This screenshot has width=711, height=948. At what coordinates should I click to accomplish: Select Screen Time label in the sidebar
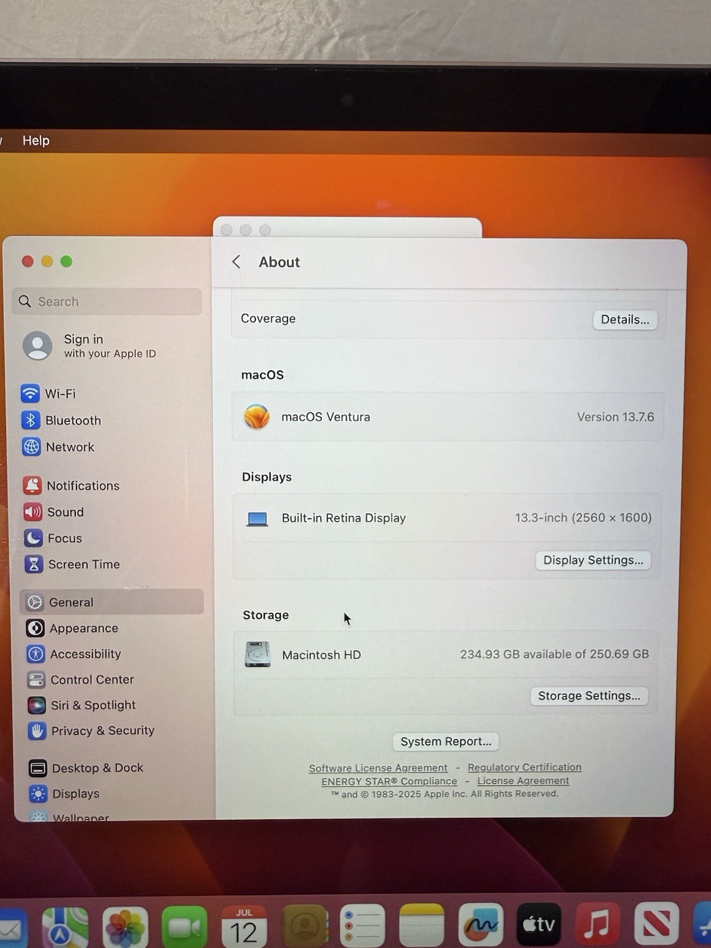point(84,565)
